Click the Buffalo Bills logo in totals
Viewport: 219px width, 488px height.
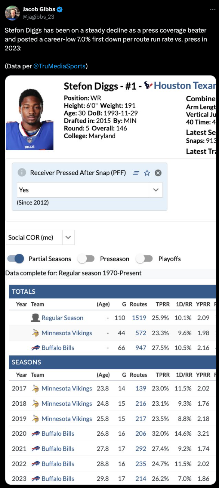pos(36,348)
